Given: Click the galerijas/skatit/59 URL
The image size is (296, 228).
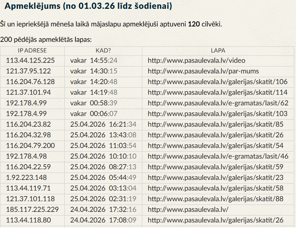Looking at the screenshot, I should (215, 167).
